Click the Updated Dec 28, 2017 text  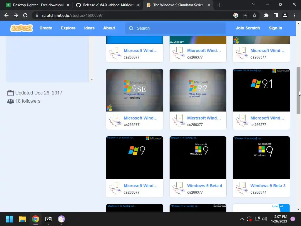39,93
